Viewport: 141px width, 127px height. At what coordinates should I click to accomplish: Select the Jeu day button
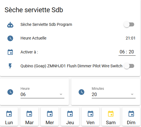tap(70, 117)
